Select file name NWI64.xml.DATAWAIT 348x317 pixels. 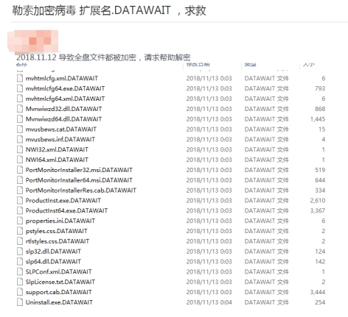tap(57, 160)
